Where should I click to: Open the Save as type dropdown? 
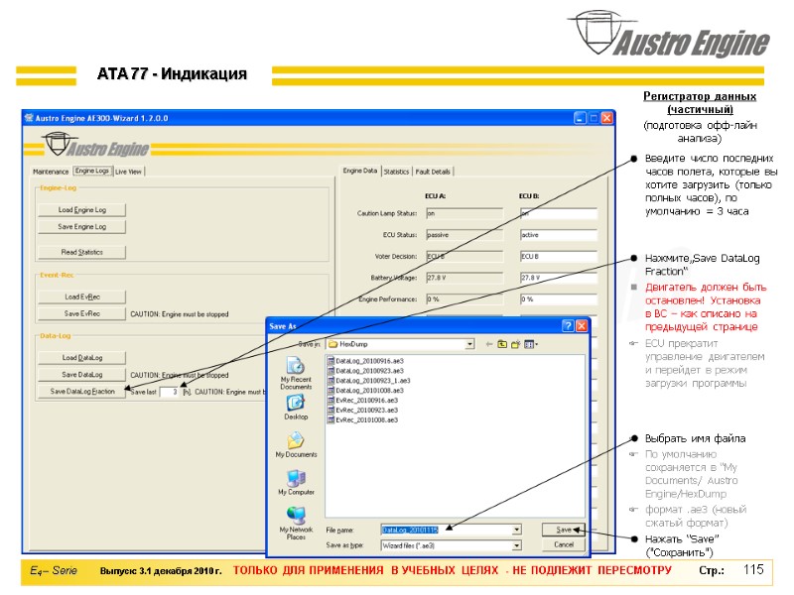[516, 545]
